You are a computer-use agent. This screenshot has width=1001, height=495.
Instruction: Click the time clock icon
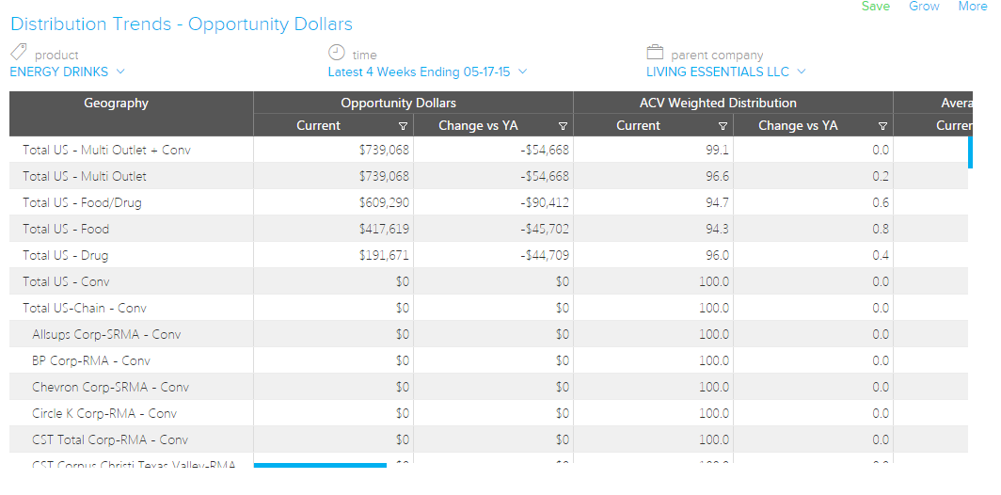[337, 52]
